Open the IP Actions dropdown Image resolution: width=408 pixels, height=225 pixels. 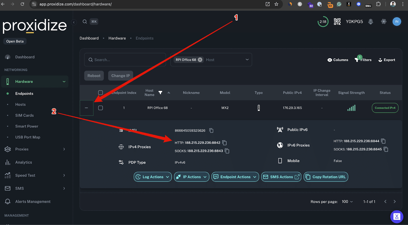(192, 177)
